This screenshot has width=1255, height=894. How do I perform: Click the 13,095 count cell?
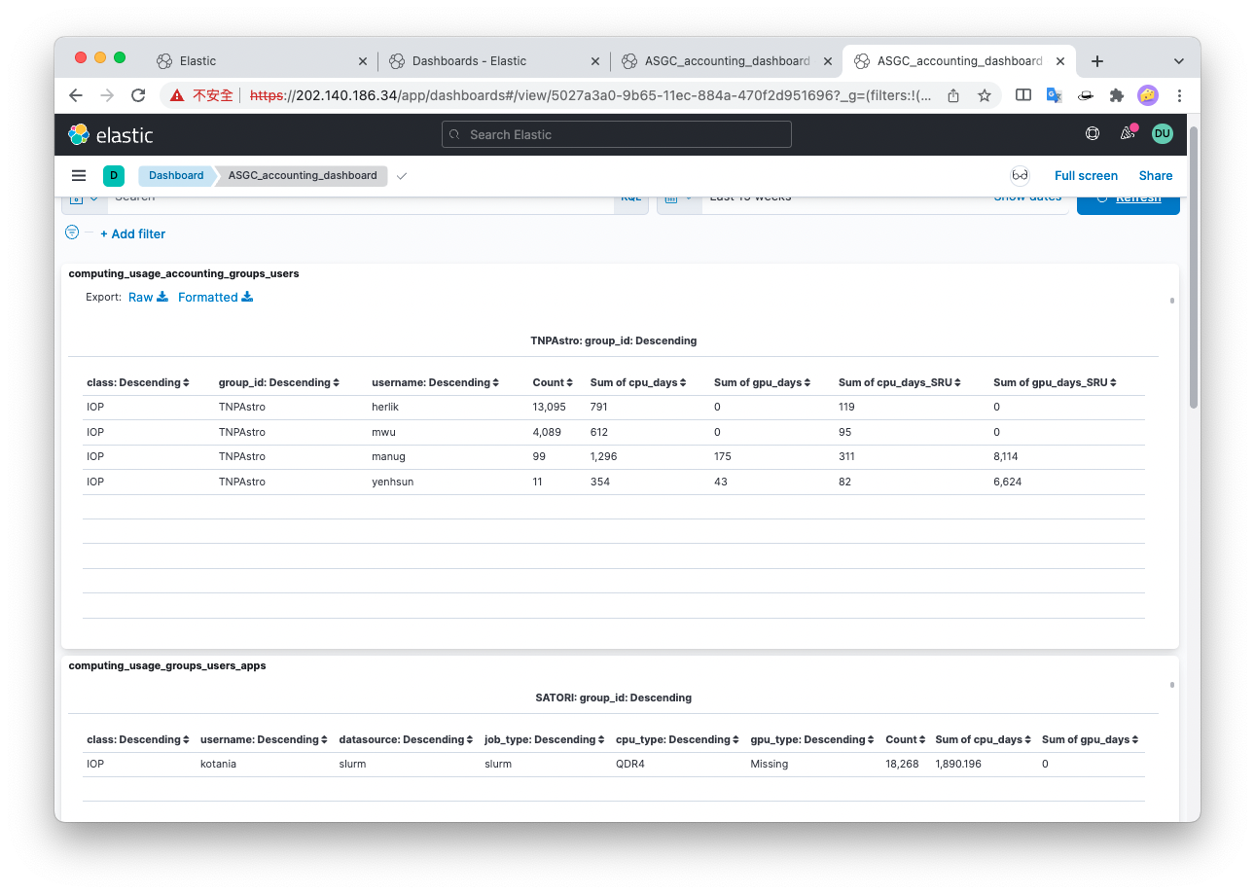(x=550, y=407)
